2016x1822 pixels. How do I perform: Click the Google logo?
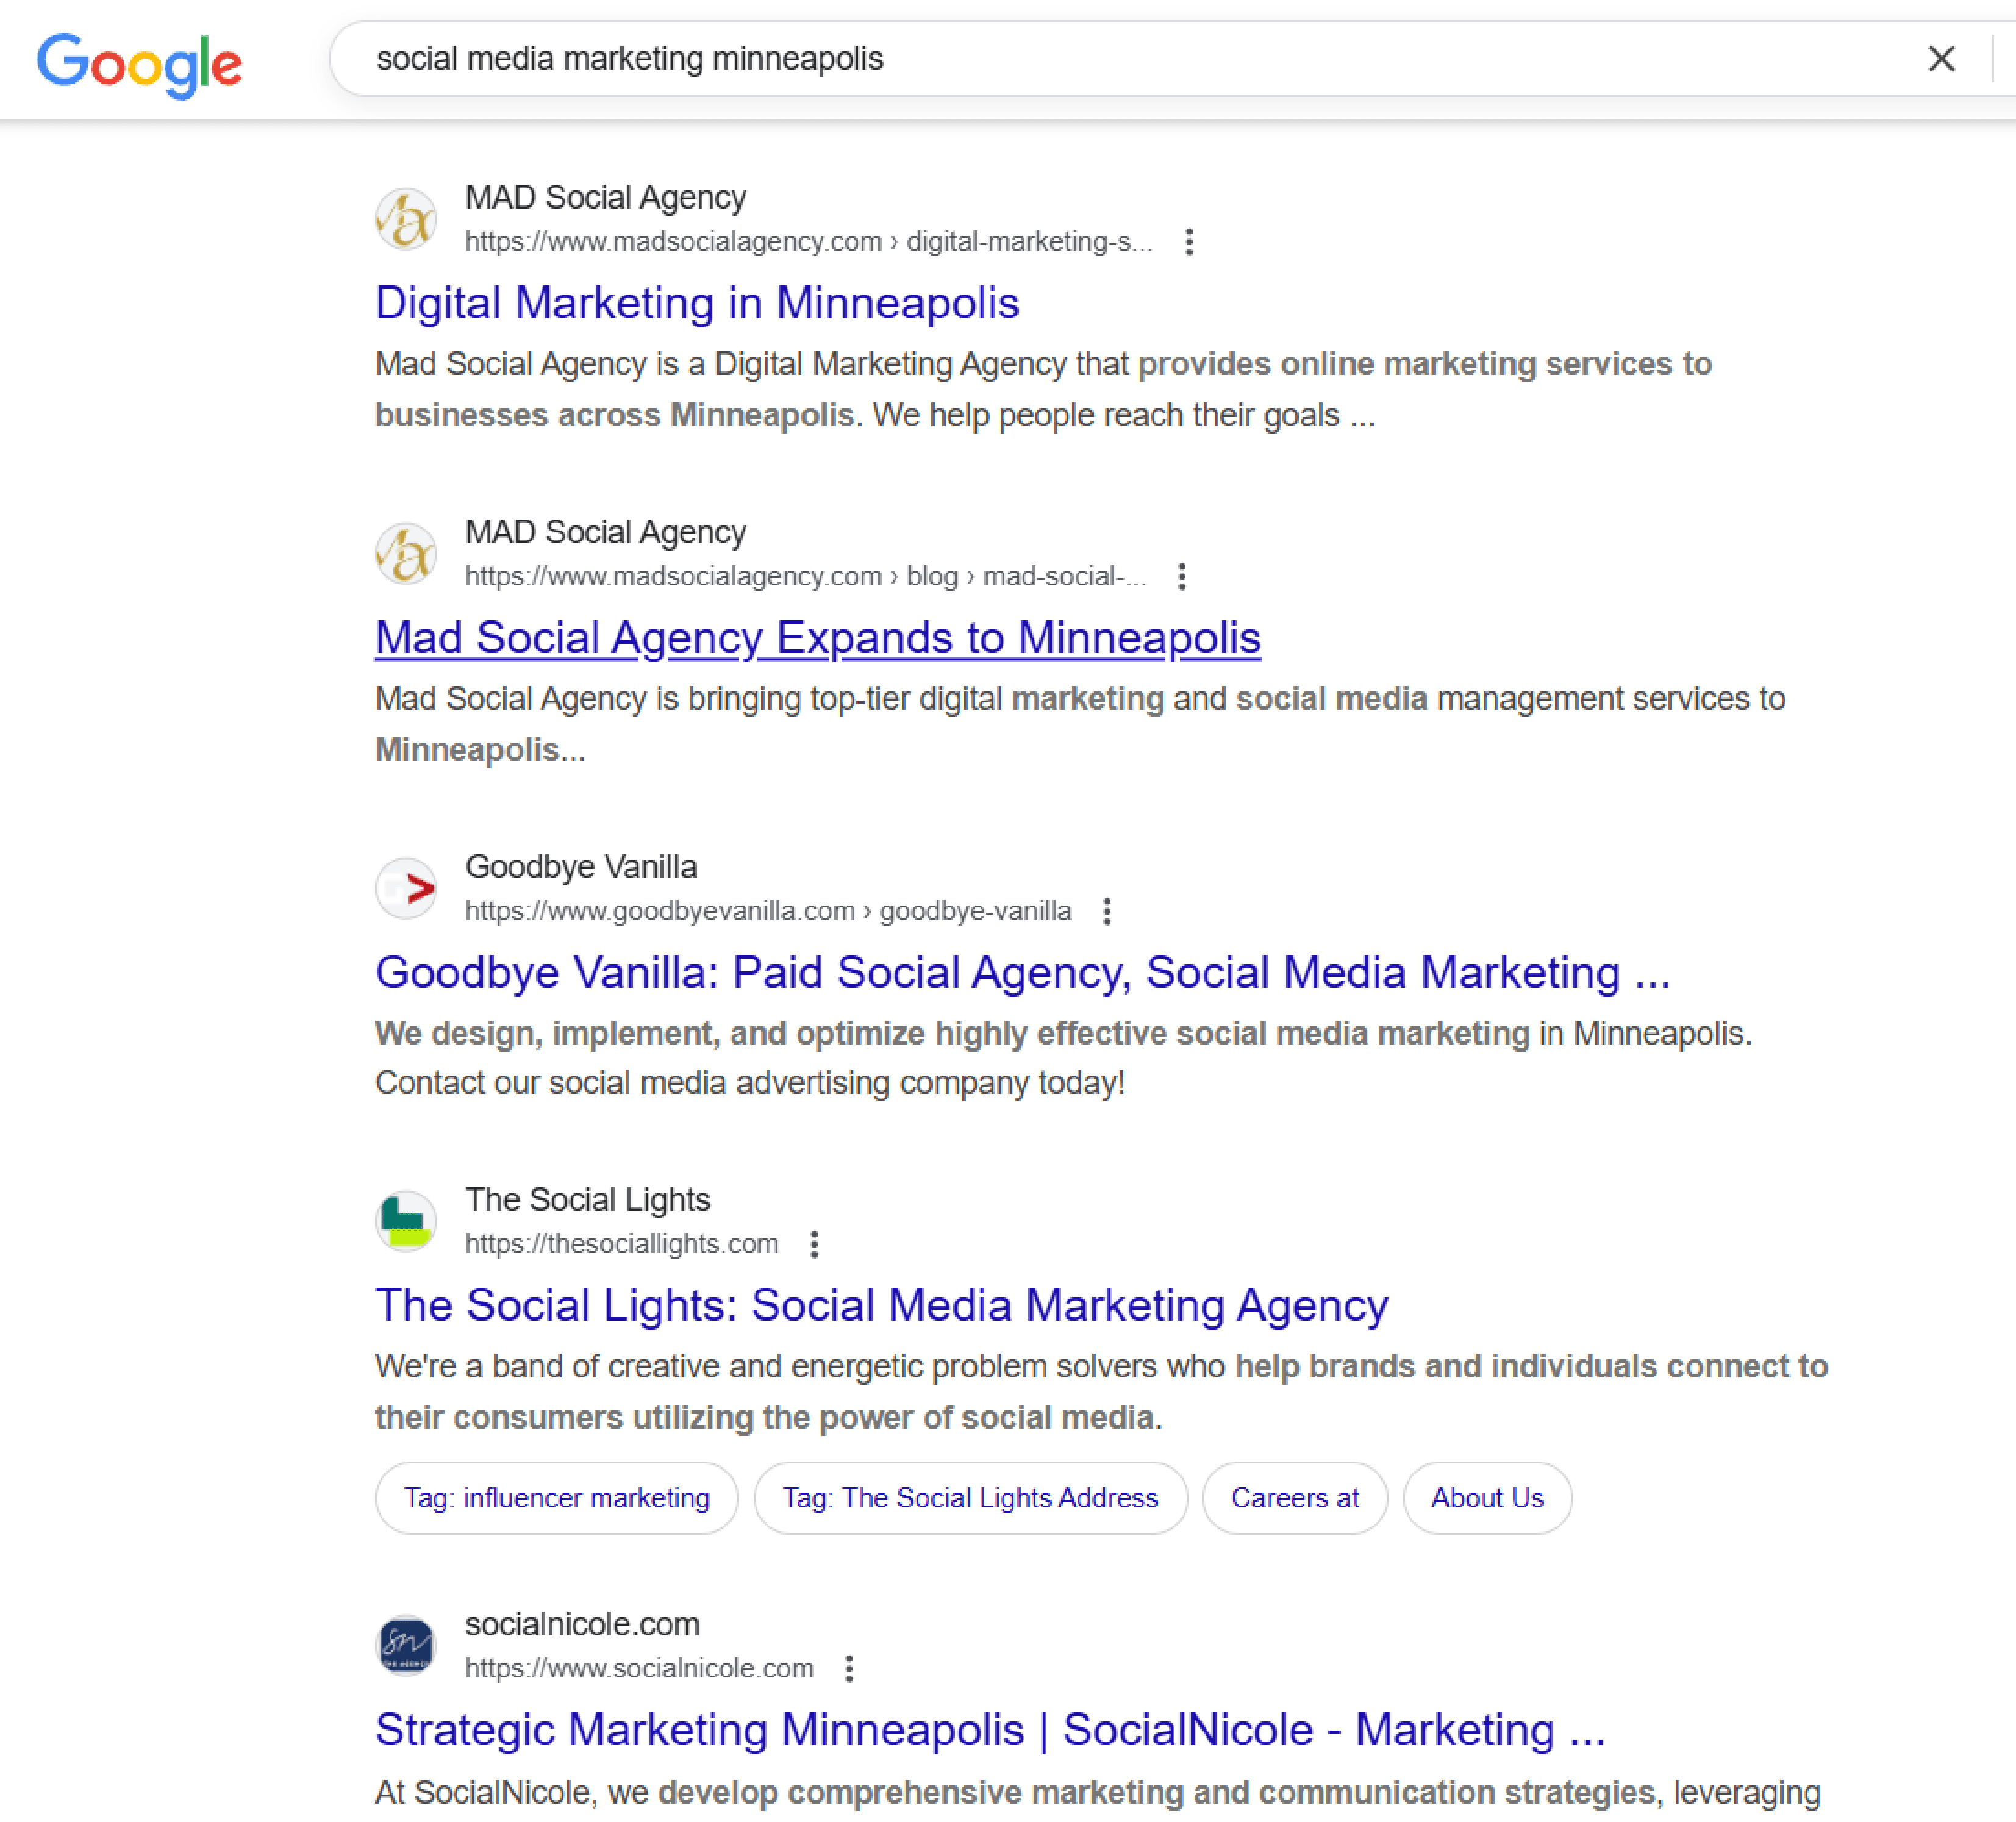139,64
